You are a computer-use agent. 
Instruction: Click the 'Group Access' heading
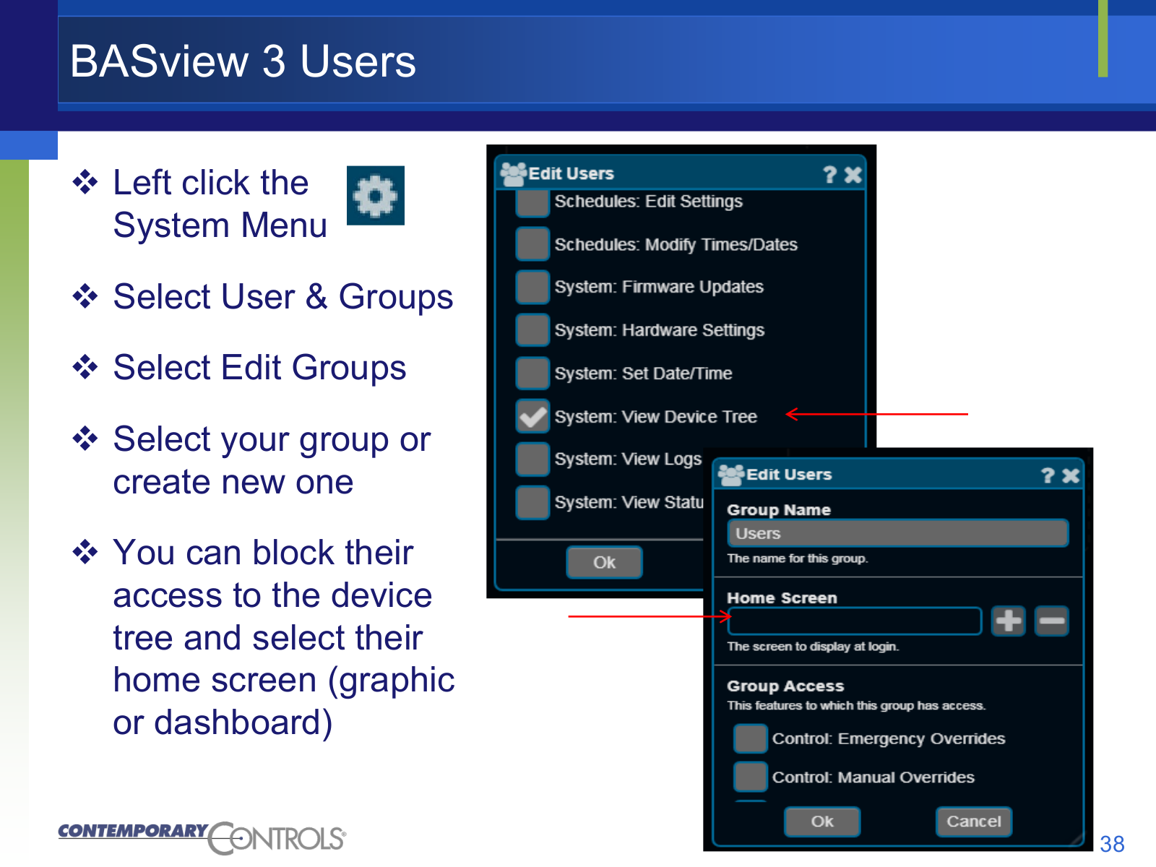click(785, 686)
